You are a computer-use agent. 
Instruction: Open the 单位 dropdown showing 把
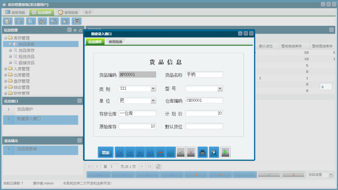click(153, 101)
